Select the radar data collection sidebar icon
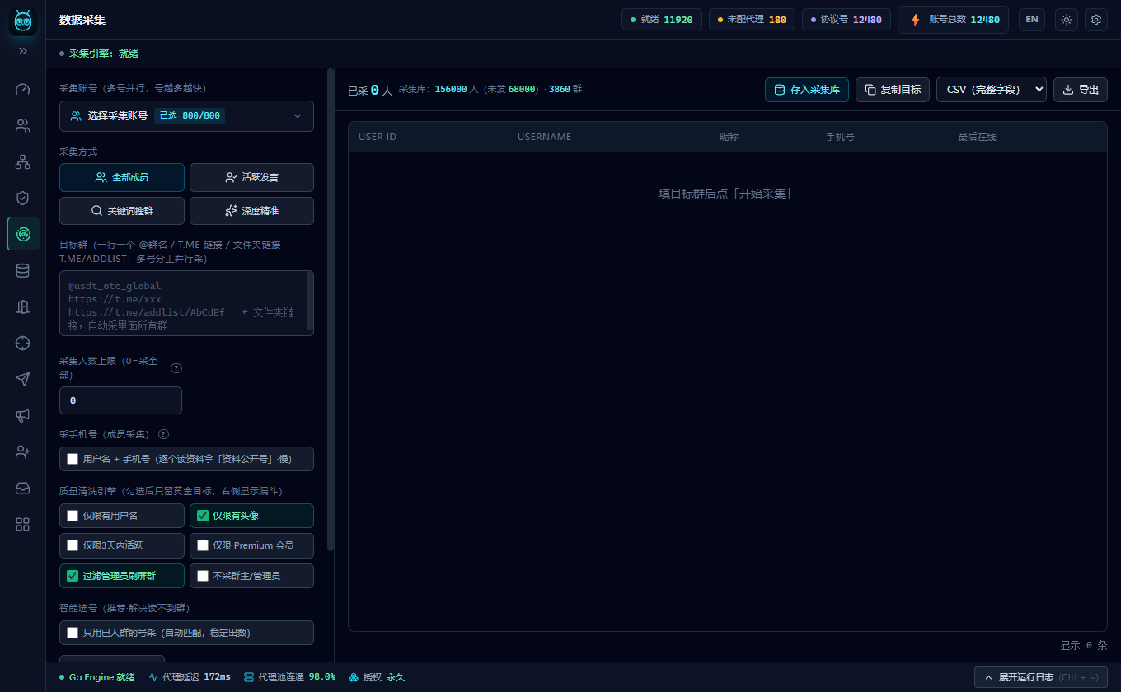The width and height of the screenshot is (1121, 692). 23,234
